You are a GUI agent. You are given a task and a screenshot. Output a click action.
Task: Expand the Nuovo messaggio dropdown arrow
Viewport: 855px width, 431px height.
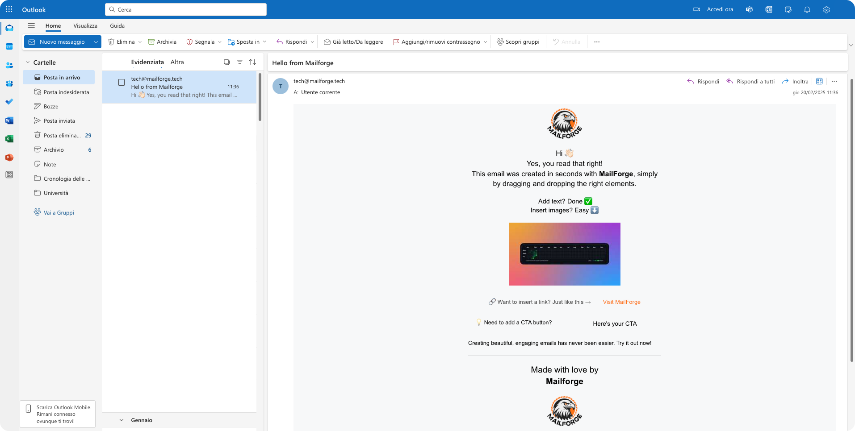(96, 42)
